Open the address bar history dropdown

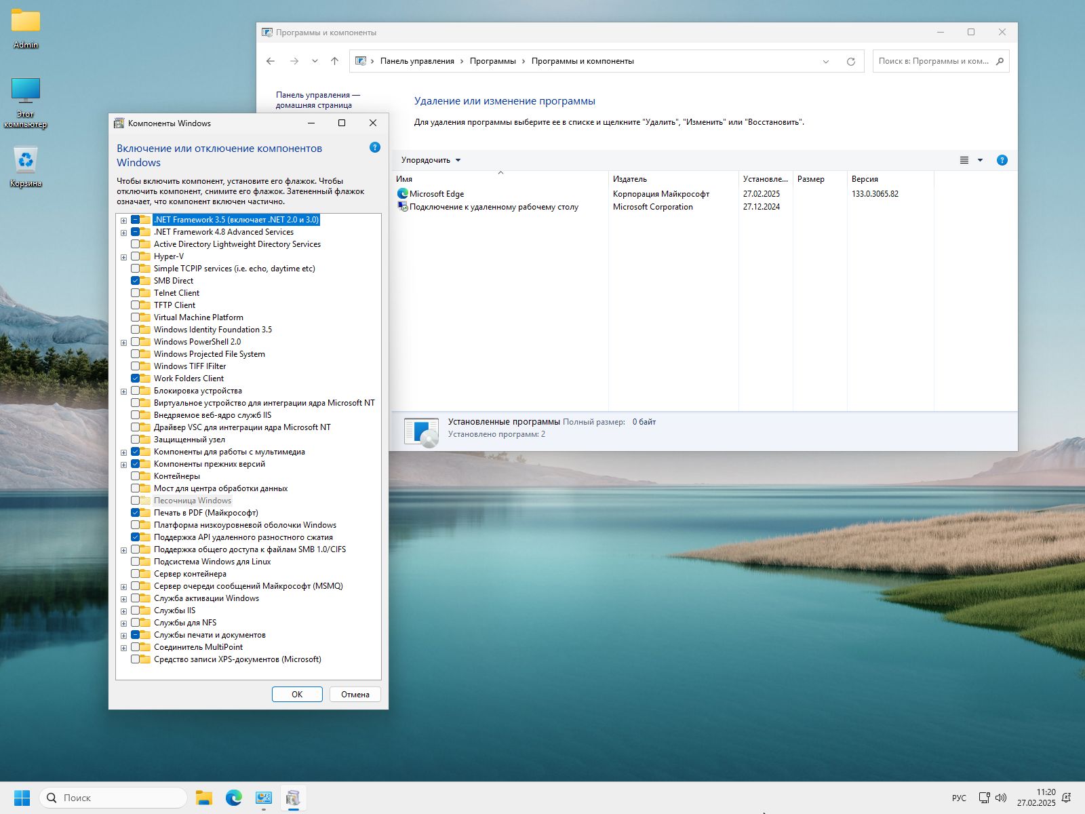[x=826, y=61]
